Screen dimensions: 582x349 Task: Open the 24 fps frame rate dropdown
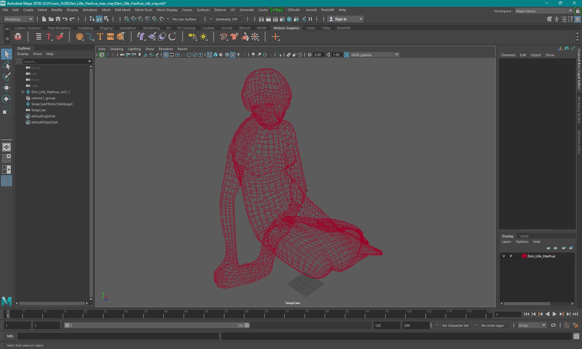[532, 325]
